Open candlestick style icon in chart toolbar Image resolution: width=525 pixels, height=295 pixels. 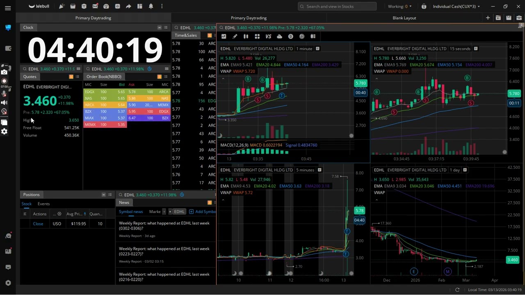point(246,36)
